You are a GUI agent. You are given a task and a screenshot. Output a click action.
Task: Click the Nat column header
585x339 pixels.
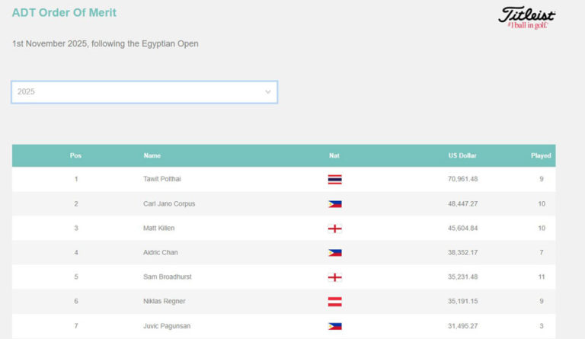[x=334, y=156]
